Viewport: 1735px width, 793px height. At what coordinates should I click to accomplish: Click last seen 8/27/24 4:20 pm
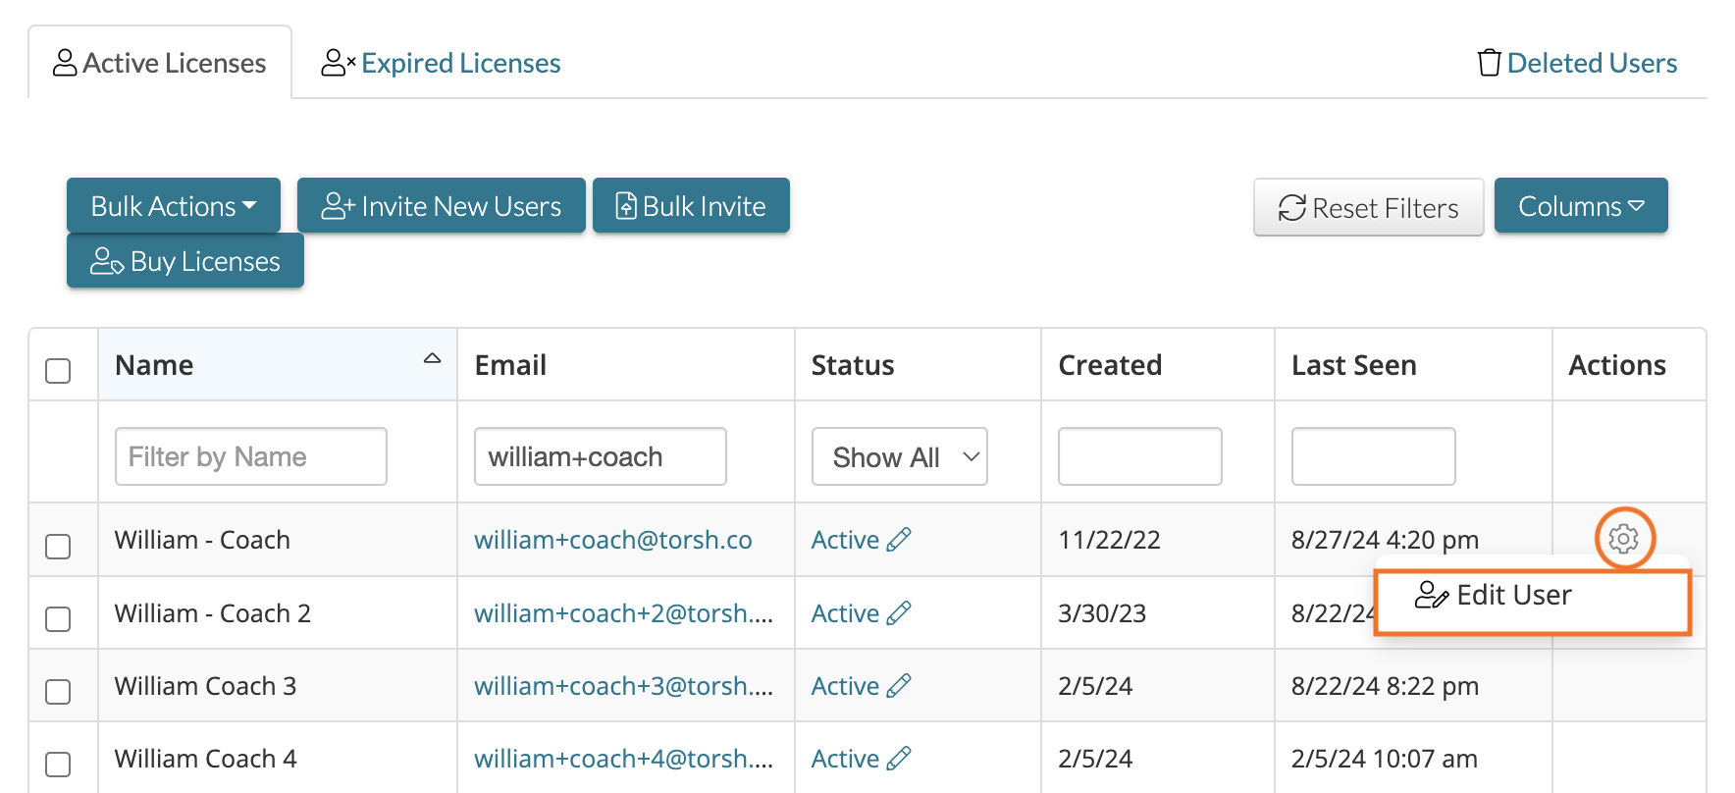(1386, 540)
